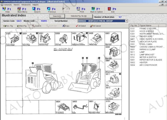Viewport: 167px width, 120px height.
Task: Select list row 5401 HEAD GUARD & ACCESS
Action: click(x=148, y=39)
